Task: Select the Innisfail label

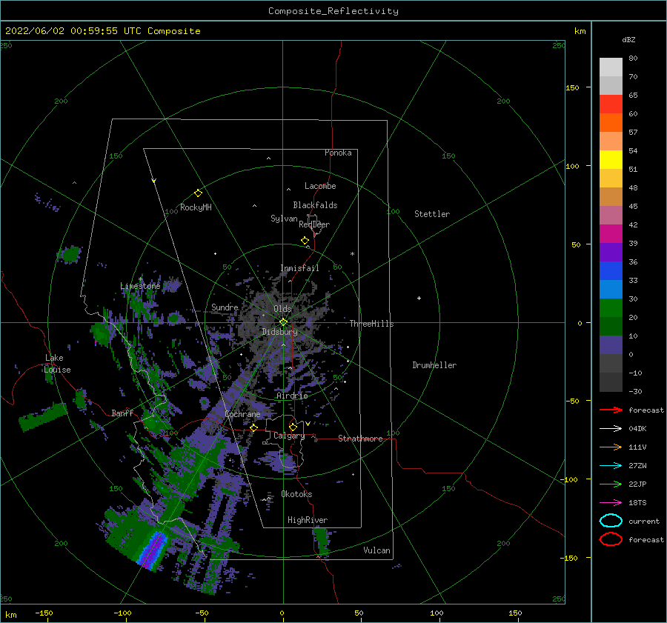Action: (299, 268)
